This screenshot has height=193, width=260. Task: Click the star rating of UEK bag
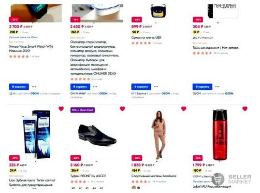click(x=141, y=43)
